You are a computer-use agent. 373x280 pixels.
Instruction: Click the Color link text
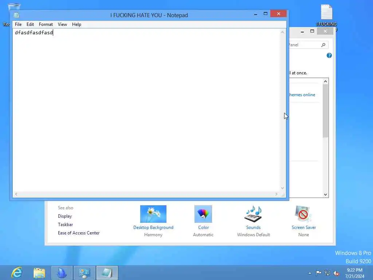coord(203,227)
